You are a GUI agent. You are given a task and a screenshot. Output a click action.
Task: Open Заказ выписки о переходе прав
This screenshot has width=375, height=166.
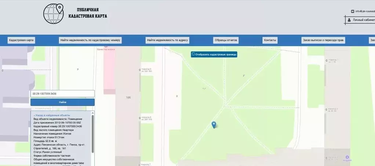pyautogui.click(x=323, y=40)
